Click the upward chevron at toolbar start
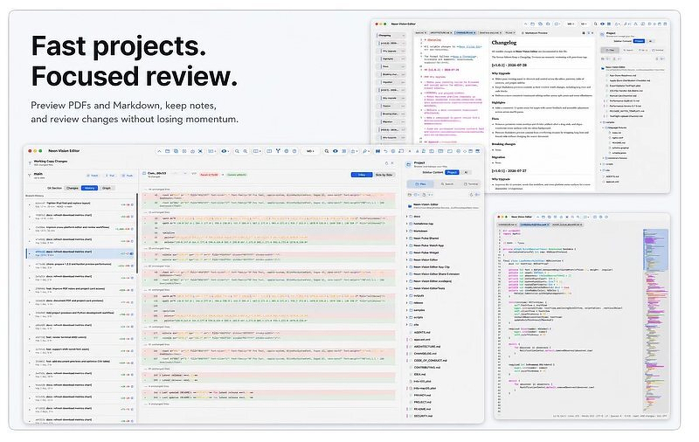This screenshot has height=442, width=699. (159, 151)
